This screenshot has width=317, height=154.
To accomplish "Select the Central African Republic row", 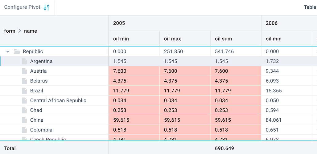I will (58, 100).
